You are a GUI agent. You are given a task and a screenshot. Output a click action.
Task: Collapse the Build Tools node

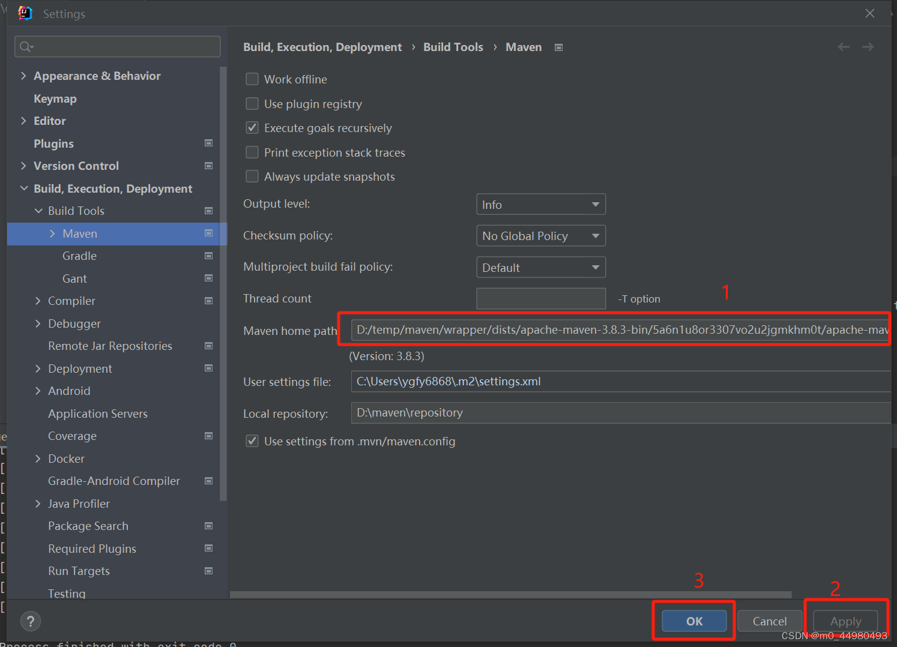click(x=38, y=211)
